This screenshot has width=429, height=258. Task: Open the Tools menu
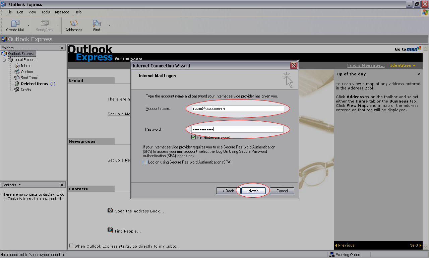pos(46,12)
